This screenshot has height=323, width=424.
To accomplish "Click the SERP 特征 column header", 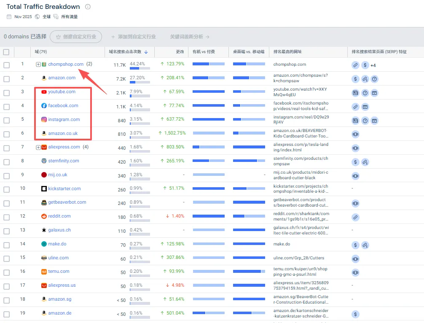I will (379, 52).
